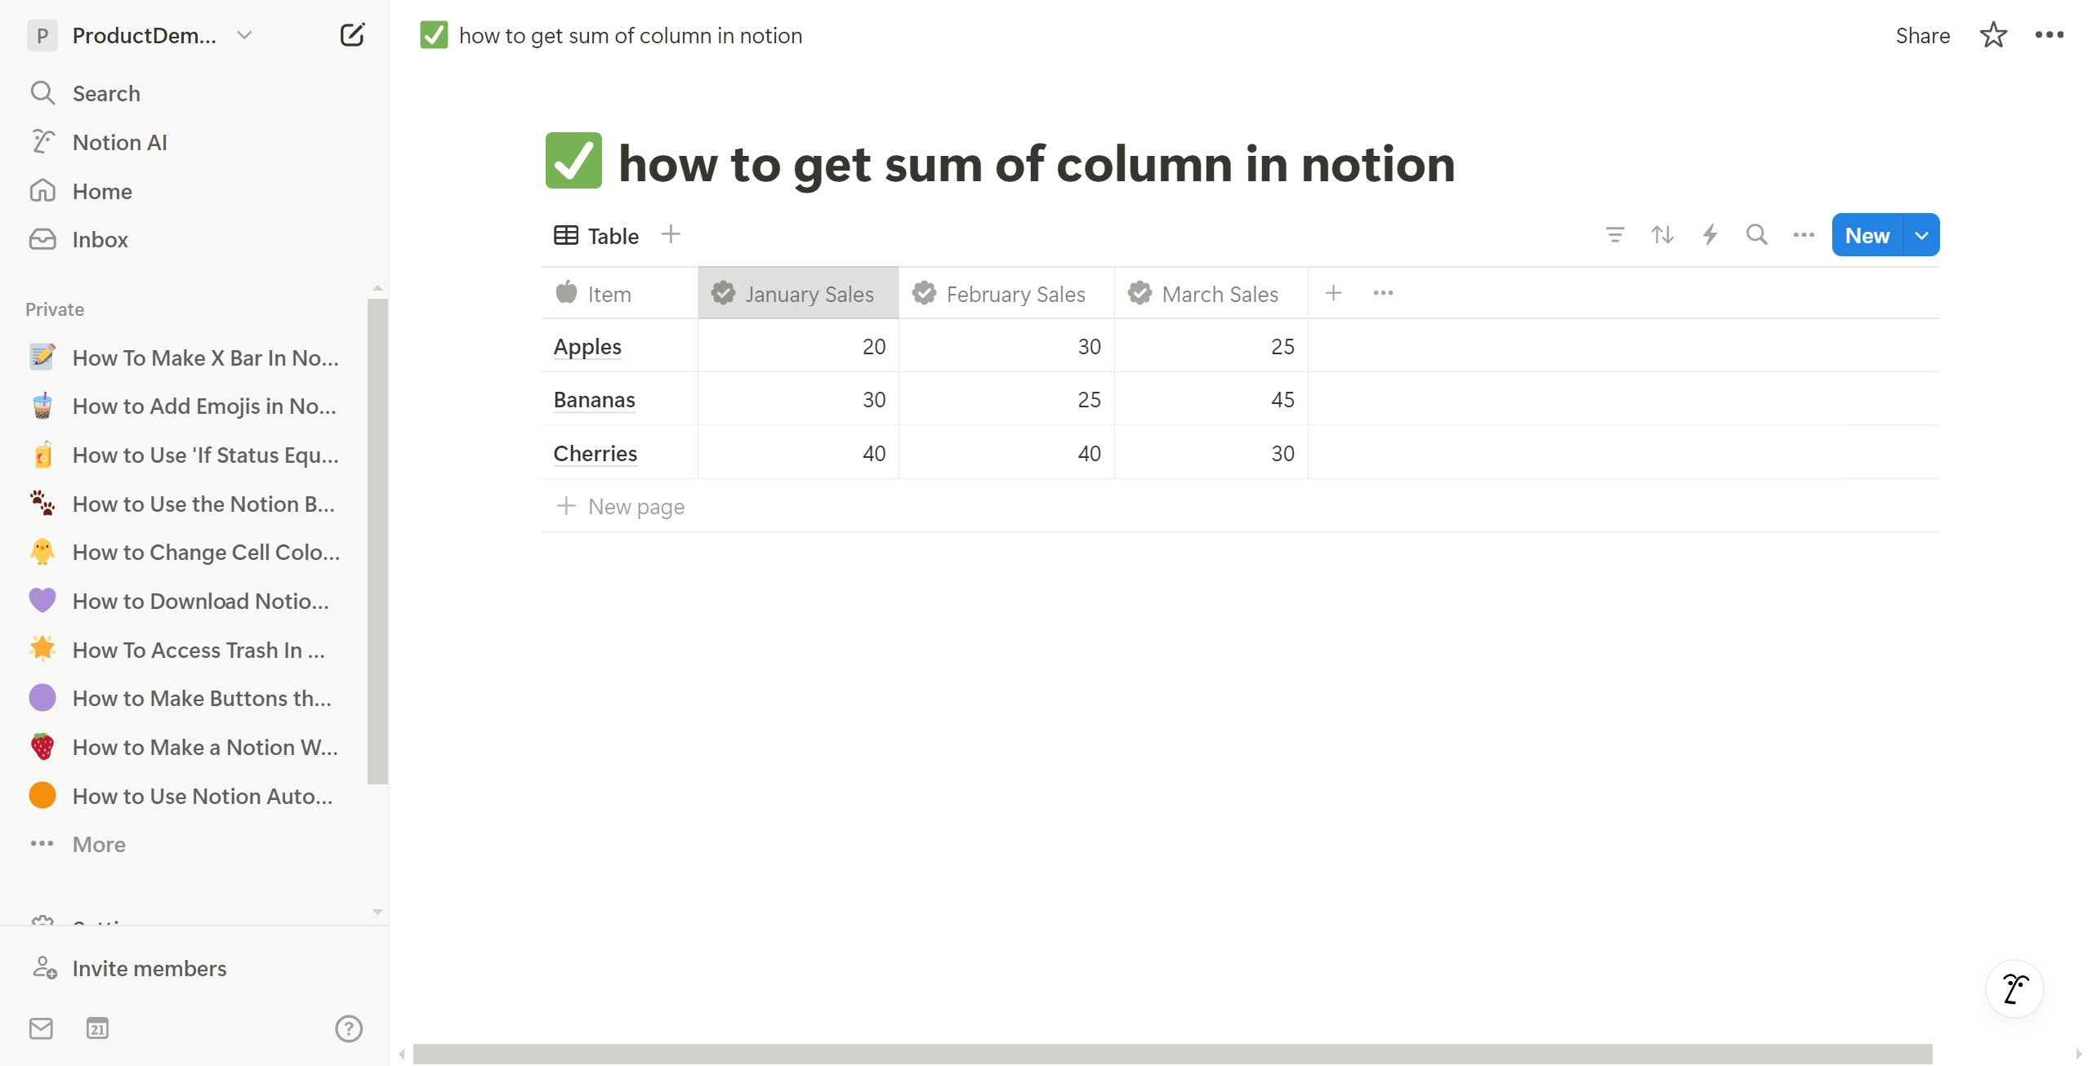Click the main page title heading
Image resolution: width=2092 pixels, height=1066 pixels.
[1036, 163]
